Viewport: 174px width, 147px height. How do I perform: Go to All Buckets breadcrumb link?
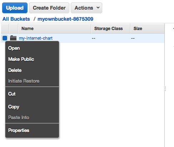click(16, 19)
